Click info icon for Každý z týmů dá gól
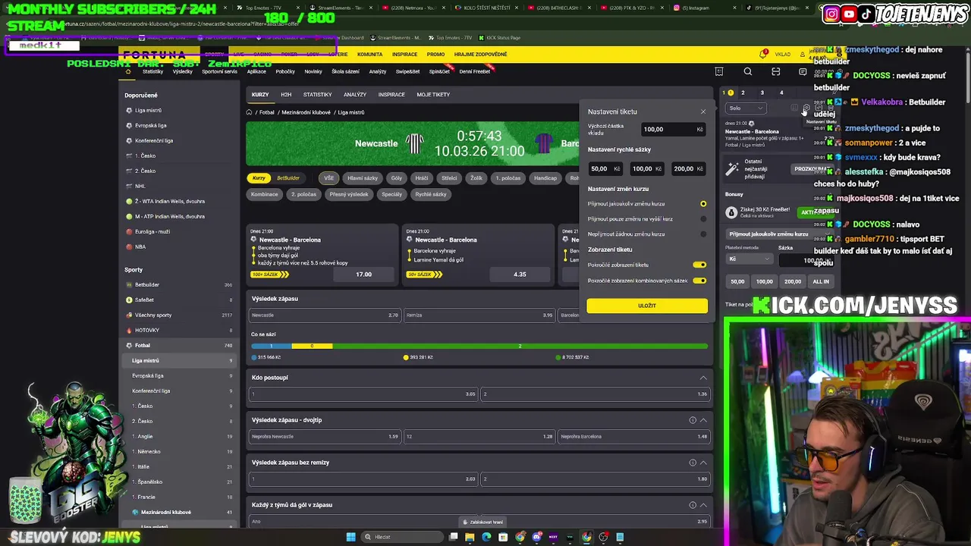The width and height of the screenshot is (971, 546). coord(693,505)
